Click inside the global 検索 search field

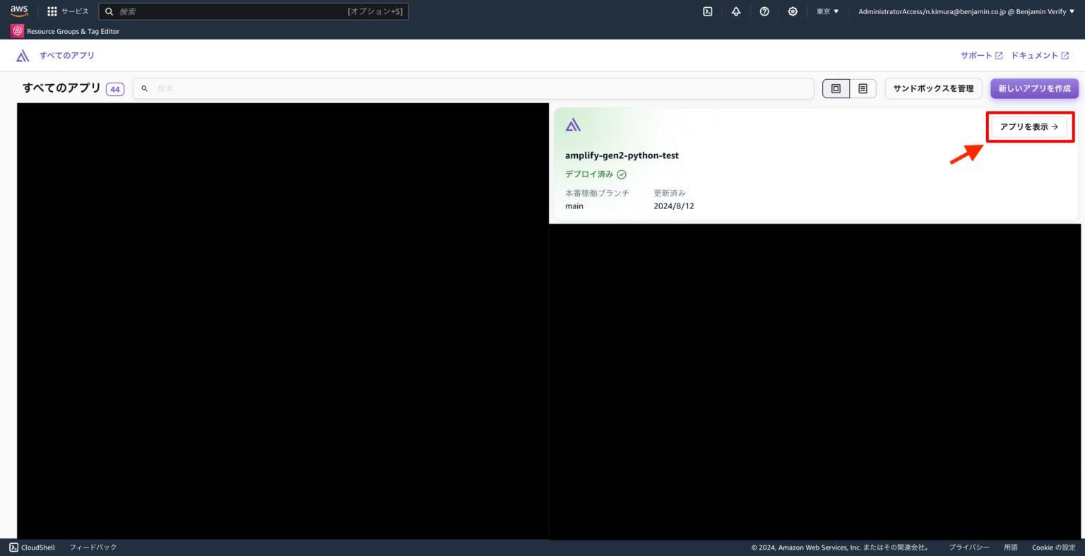(x=253, y=11)
